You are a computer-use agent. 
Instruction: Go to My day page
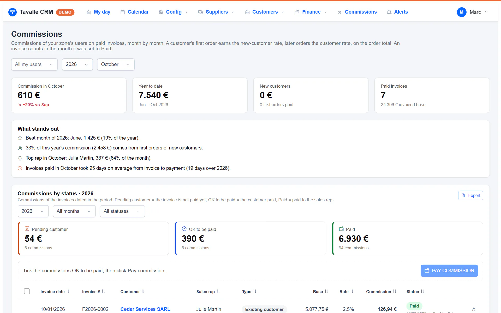98,12
